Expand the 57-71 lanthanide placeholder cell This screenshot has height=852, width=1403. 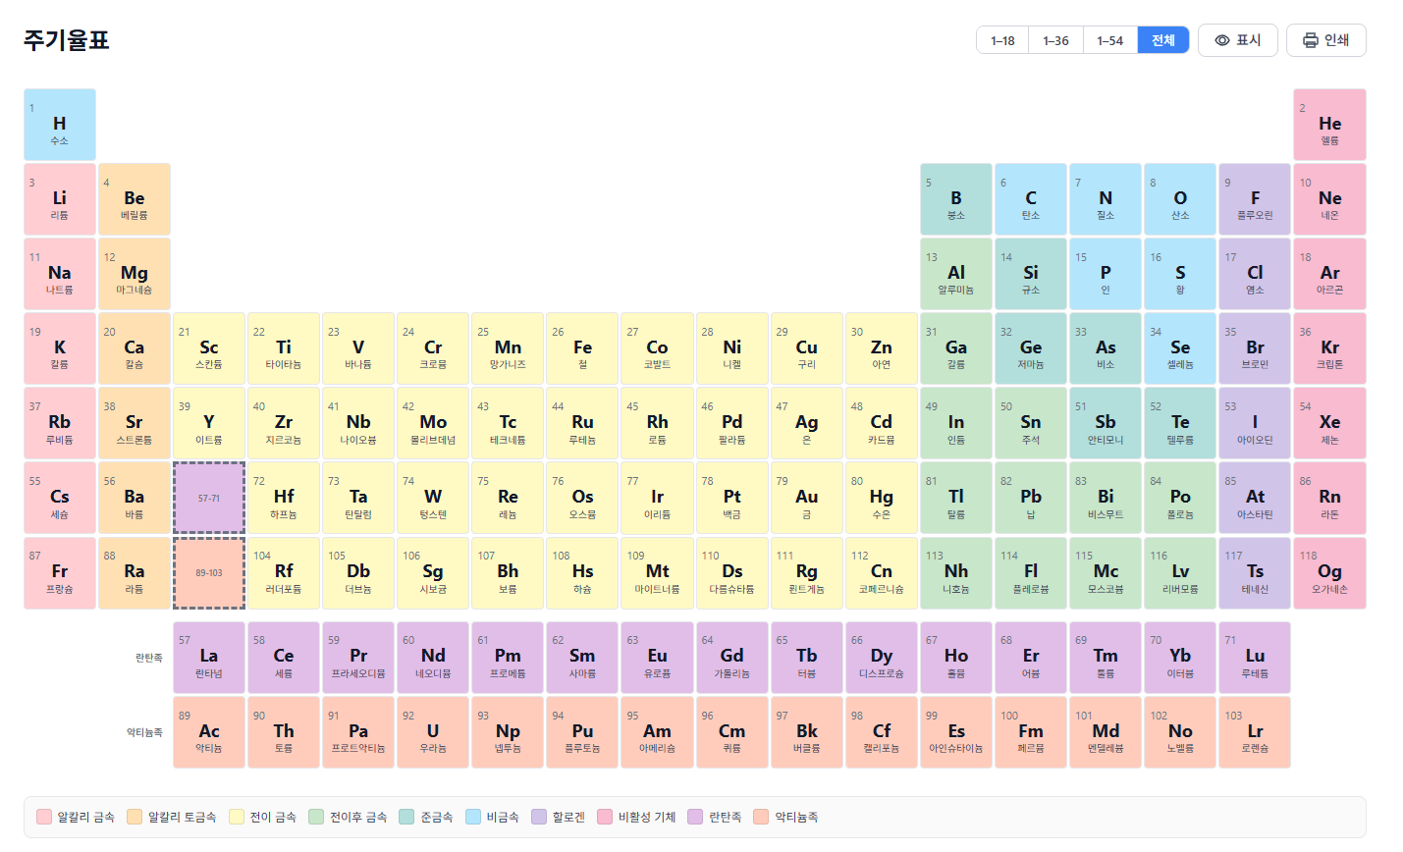[208, 498]
